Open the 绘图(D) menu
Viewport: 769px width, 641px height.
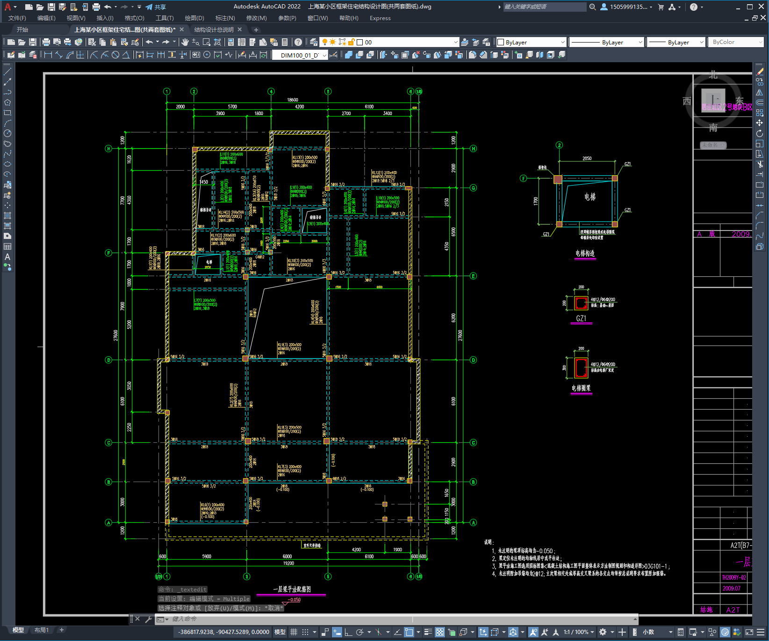pos(194,18)
